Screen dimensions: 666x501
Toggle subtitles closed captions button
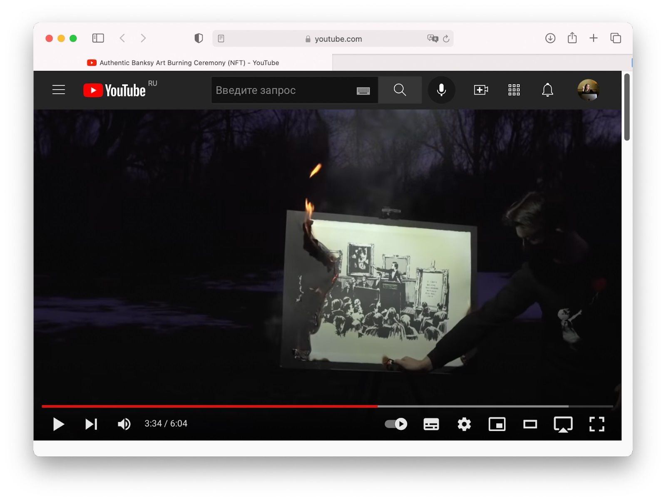pyautogui.click(x=431, y=424)
